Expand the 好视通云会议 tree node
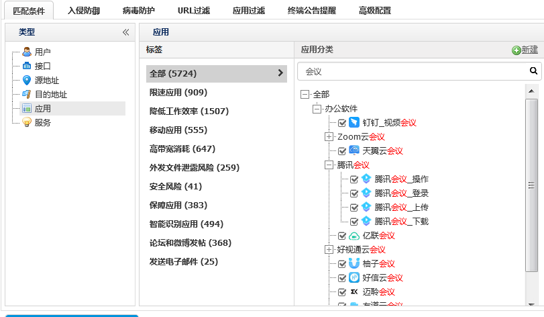This screenshot has height=317, width=544. coord(329,250)
